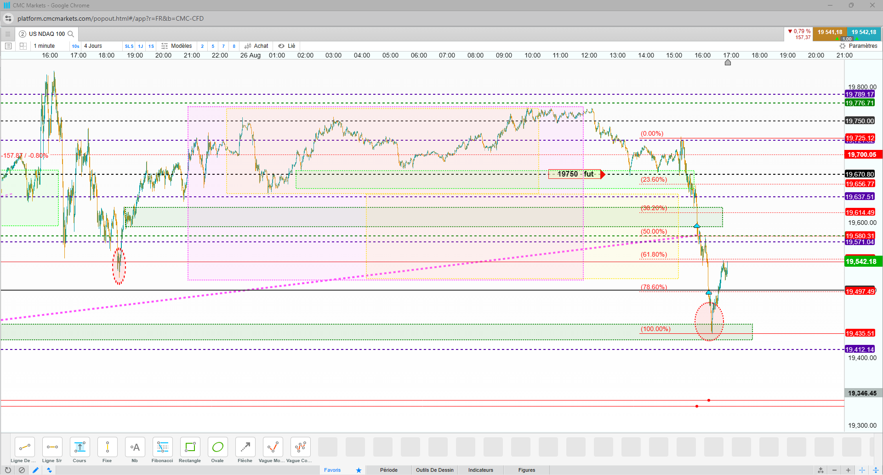Click the SL S shortcut button
The image size is (883, 475).
click(129, 46)
